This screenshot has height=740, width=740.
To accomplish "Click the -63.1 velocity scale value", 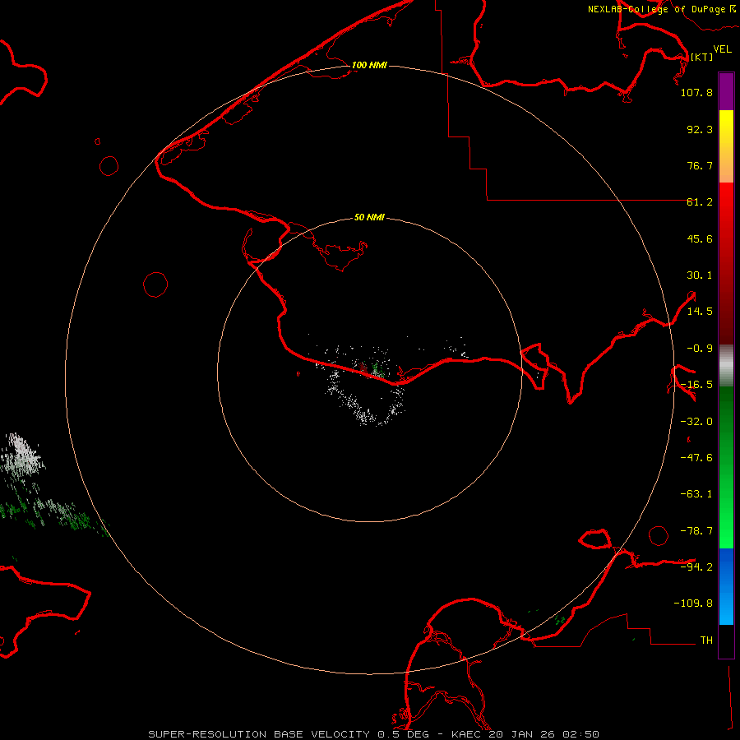I will click(x=696, y=494).
